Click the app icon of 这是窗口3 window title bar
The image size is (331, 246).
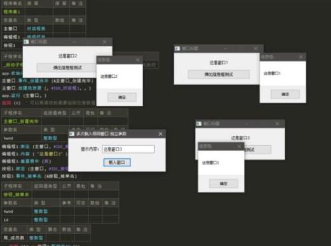point(199,124)
